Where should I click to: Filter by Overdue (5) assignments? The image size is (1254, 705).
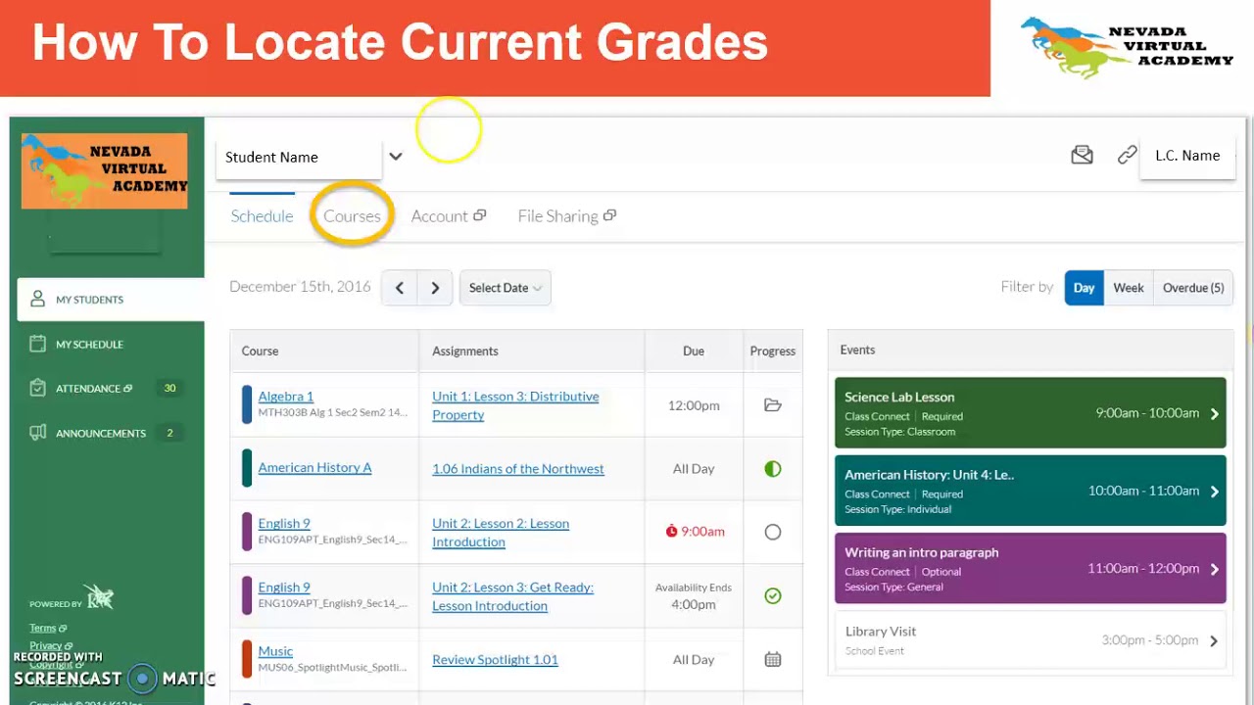[1192, 288]
